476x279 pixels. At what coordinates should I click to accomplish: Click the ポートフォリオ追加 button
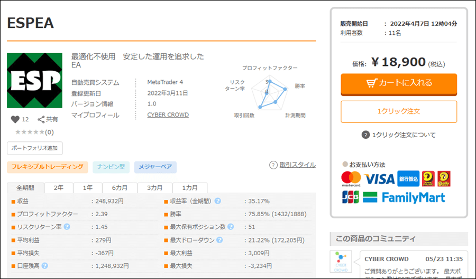(35, 148)
